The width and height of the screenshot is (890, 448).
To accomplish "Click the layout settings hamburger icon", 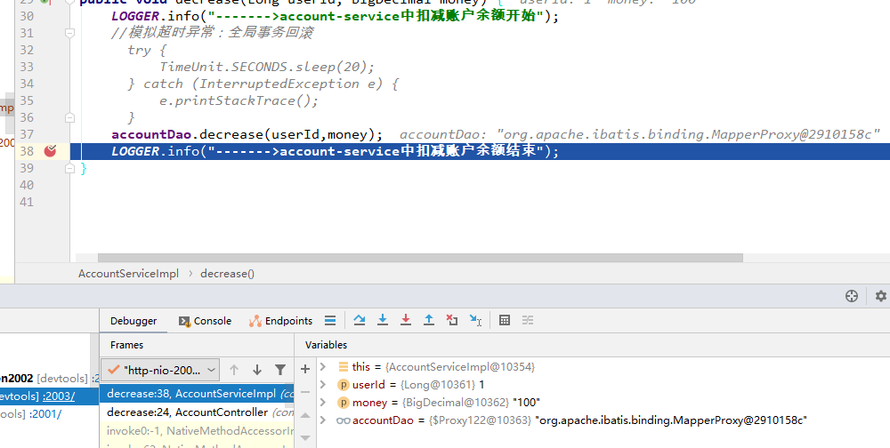I will coord(330,320).
